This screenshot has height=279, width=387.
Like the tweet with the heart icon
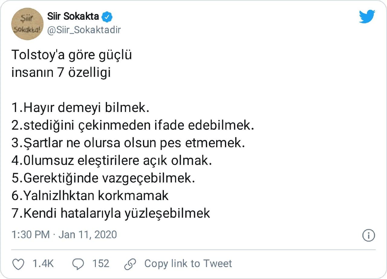click(x=18, y=264)
